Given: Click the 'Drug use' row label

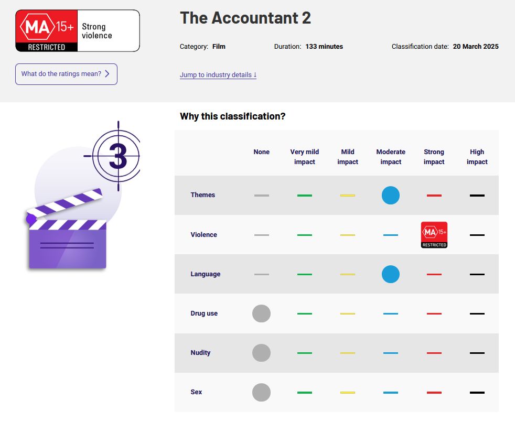Looking at the screenshot, I should (204, 313).
